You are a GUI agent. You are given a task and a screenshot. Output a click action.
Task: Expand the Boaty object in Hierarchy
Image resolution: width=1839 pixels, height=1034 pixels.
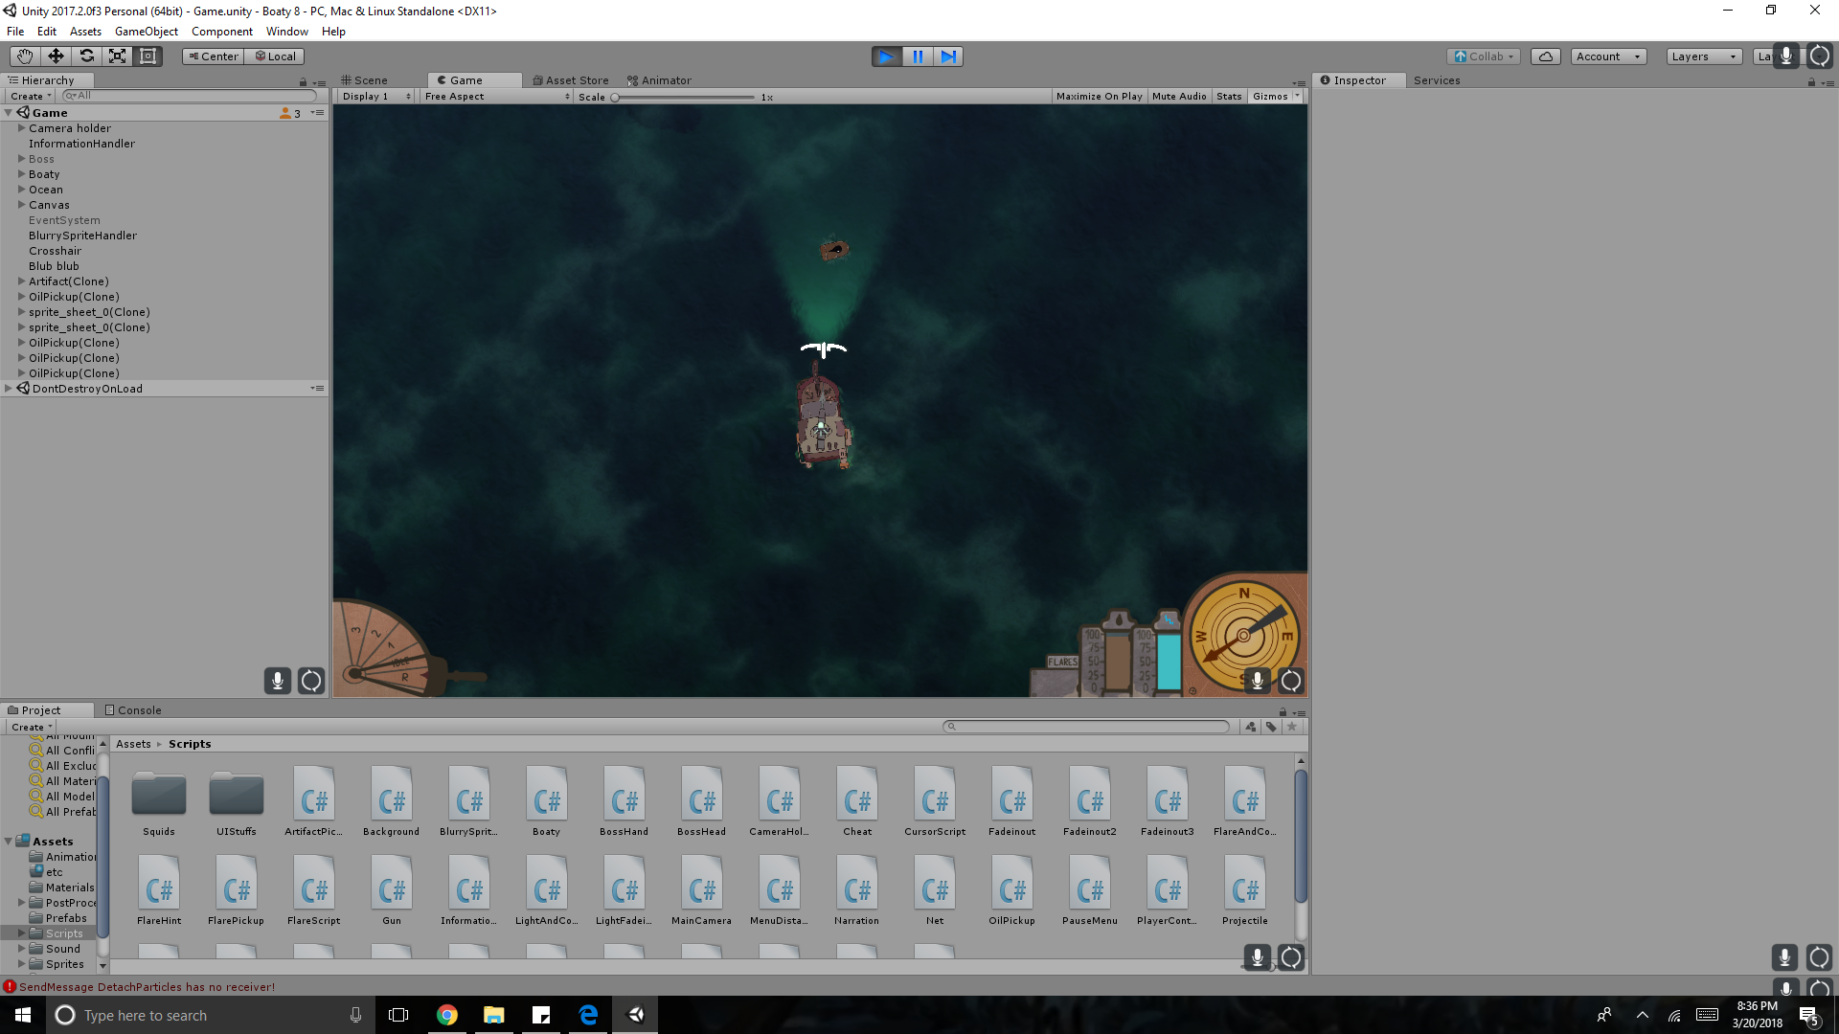point(21,174)
